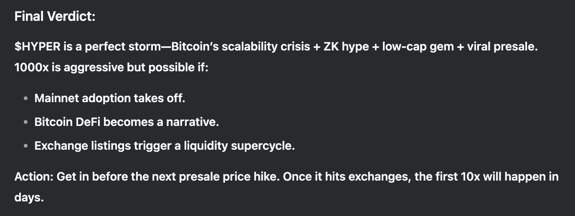Click the first bullet point dot

[26, 99]
